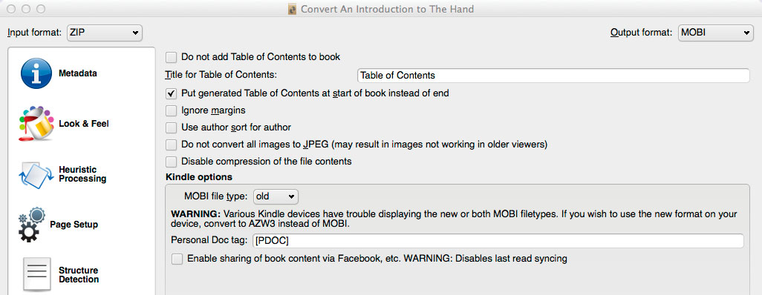Uncheck Put generated Table of Contents at start
This screenshot has width=762, height=295.
[171, 93]
